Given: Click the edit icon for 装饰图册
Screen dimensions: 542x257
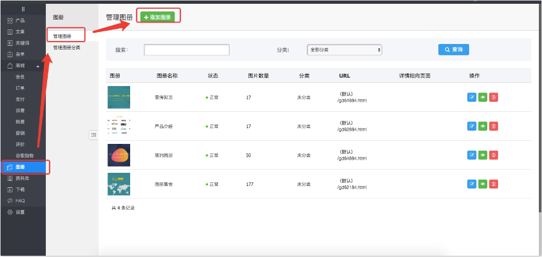Looking at the screenshot, I should [x=472, y=155].
